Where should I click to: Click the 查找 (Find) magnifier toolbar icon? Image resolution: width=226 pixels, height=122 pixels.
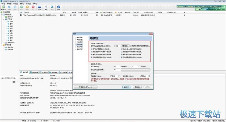46,7
